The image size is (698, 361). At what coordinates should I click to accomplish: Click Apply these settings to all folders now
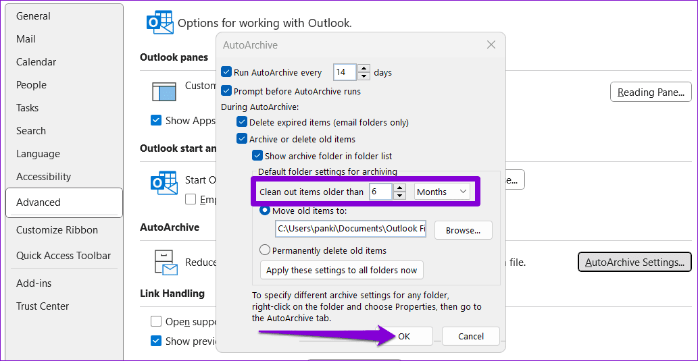[341, 271]
